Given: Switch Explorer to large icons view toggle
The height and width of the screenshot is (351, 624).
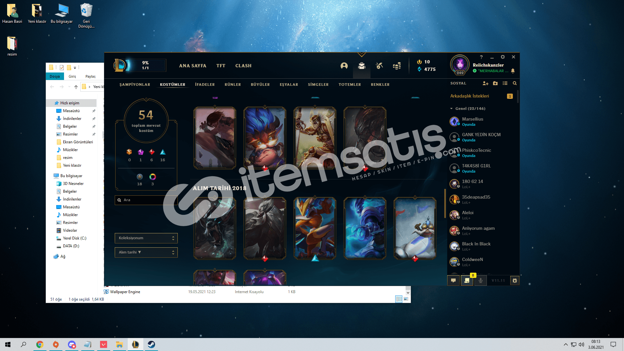Looking at the screenshot, I should tap(406, 299).
